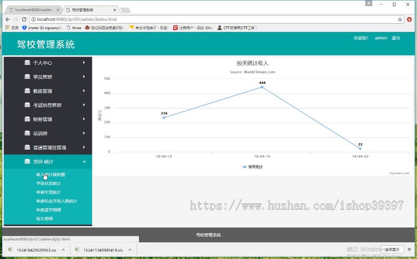Click the 教练管理 menu stack icon
This screenshot has width=417, height=259.
(x=27, y=91)
